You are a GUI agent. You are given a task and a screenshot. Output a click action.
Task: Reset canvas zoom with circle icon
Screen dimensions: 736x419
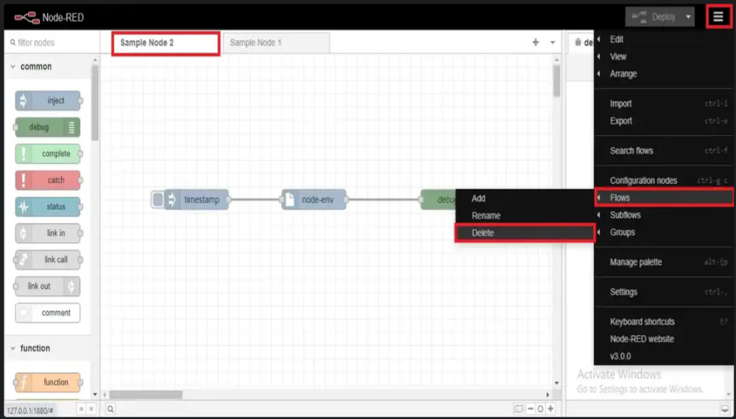click(540, 409)
